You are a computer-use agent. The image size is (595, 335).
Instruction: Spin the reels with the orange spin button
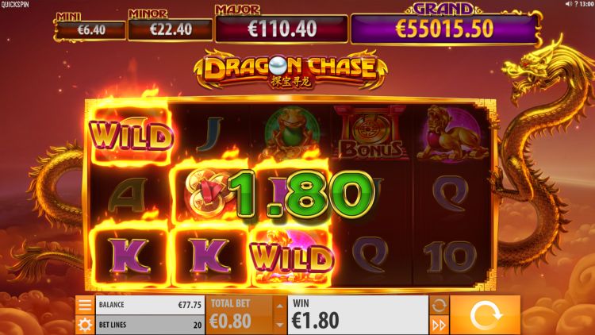click(x=485, y=315)
